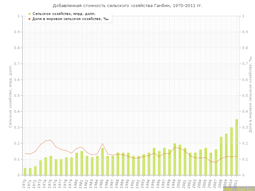Select the tallest green bar for 2011

tap(237, 147)
